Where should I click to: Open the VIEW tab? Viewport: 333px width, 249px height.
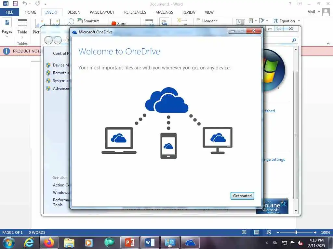(x=209, y=12)
